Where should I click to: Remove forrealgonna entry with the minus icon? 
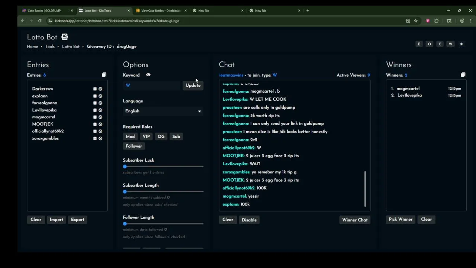(95, 103)
